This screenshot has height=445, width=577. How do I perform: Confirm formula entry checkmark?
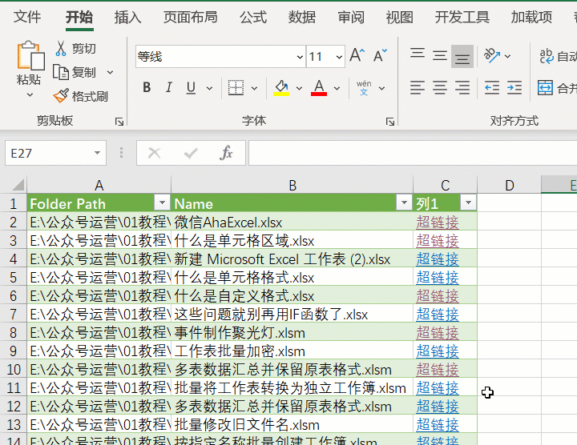(x=191, y=153)
